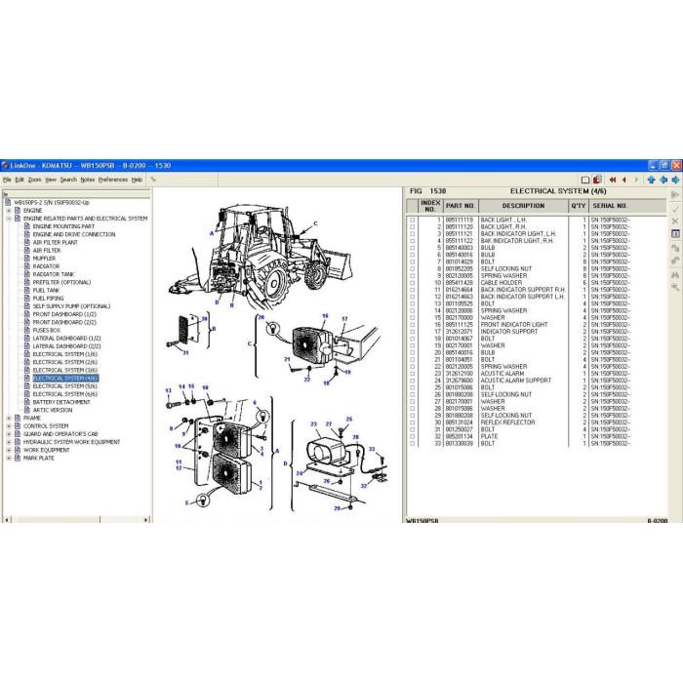Open the selection list table icon on sidebar
Screen dimensions: 683x683
tap(675, 234)
